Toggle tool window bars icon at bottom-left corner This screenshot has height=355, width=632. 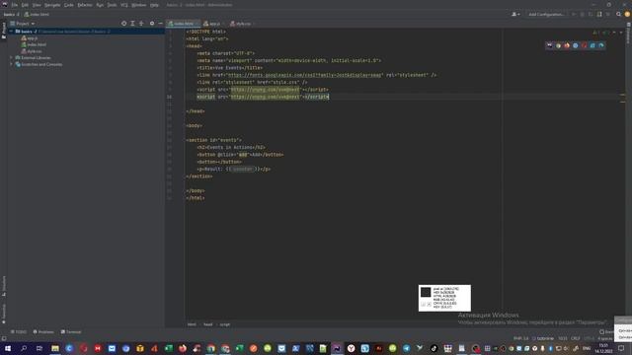click(4, 338)
